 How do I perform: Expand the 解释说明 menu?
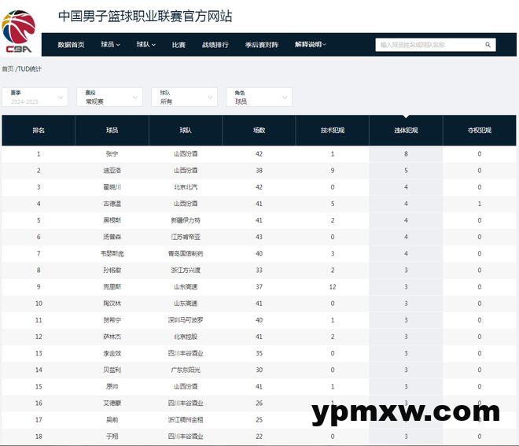click(310, 45)
